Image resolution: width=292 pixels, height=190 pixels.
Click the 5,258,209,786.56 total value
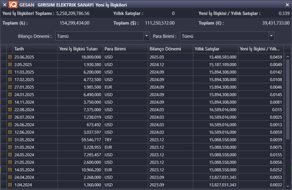73,14
